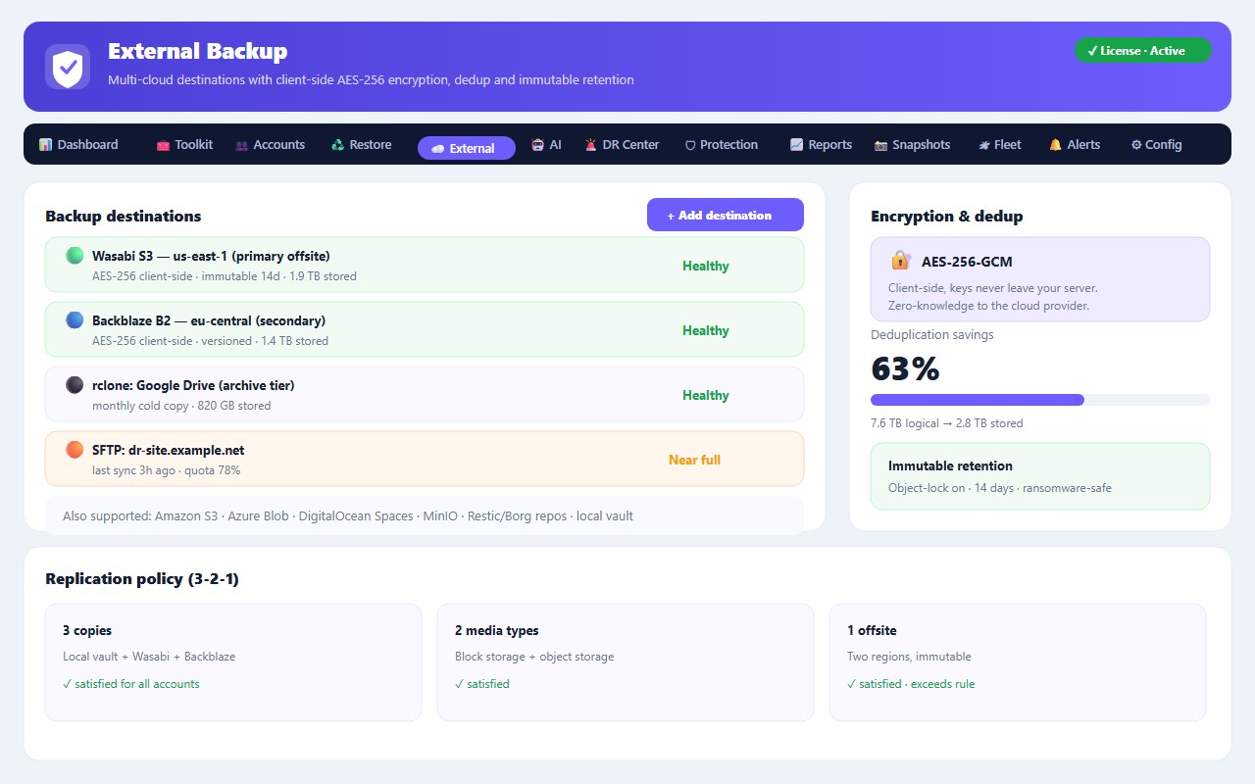1255x784 pixels.
Task: Click "1 offsite" card heading
Action: pos(872,630)
